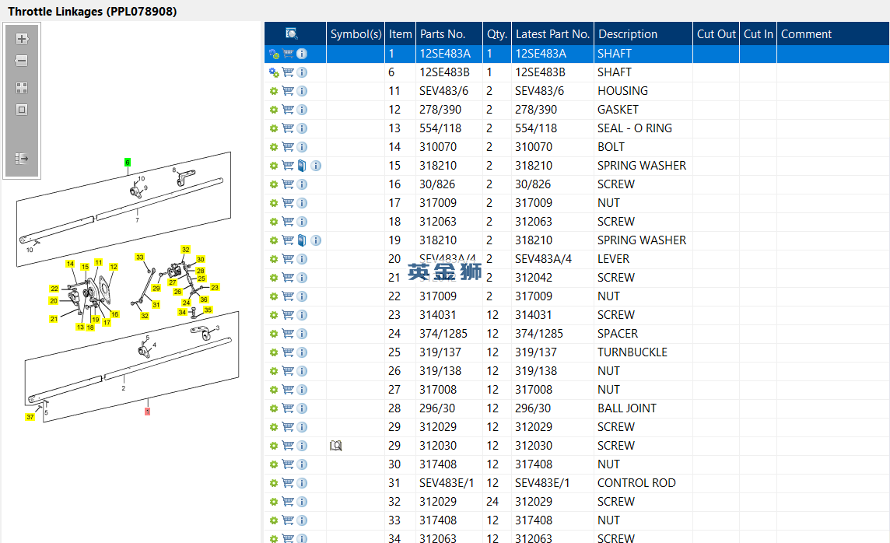Click the single-square fit view icon
The height and width of the screenshot is (543, 890).
pyautogui.click(x=22, y=110)
